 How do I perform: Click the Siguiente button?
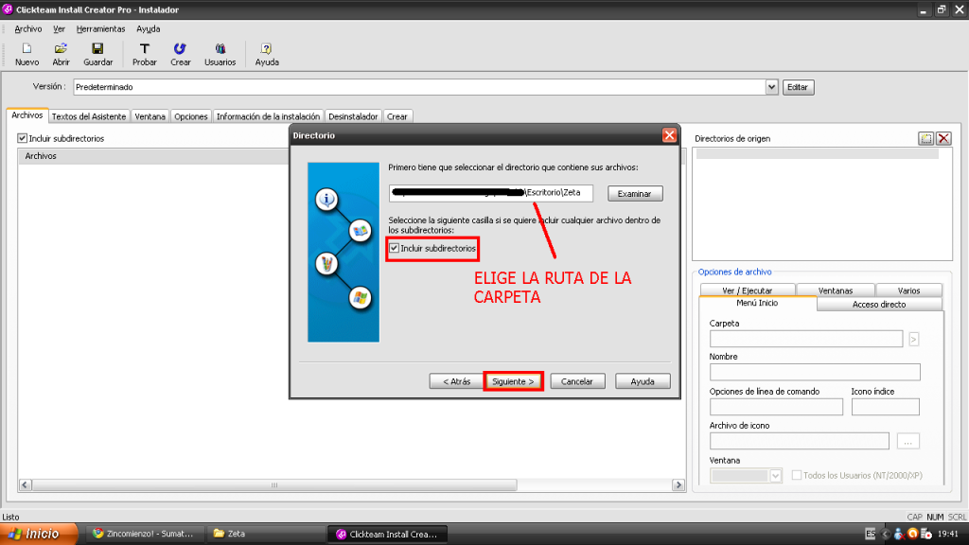coord(513,381)
